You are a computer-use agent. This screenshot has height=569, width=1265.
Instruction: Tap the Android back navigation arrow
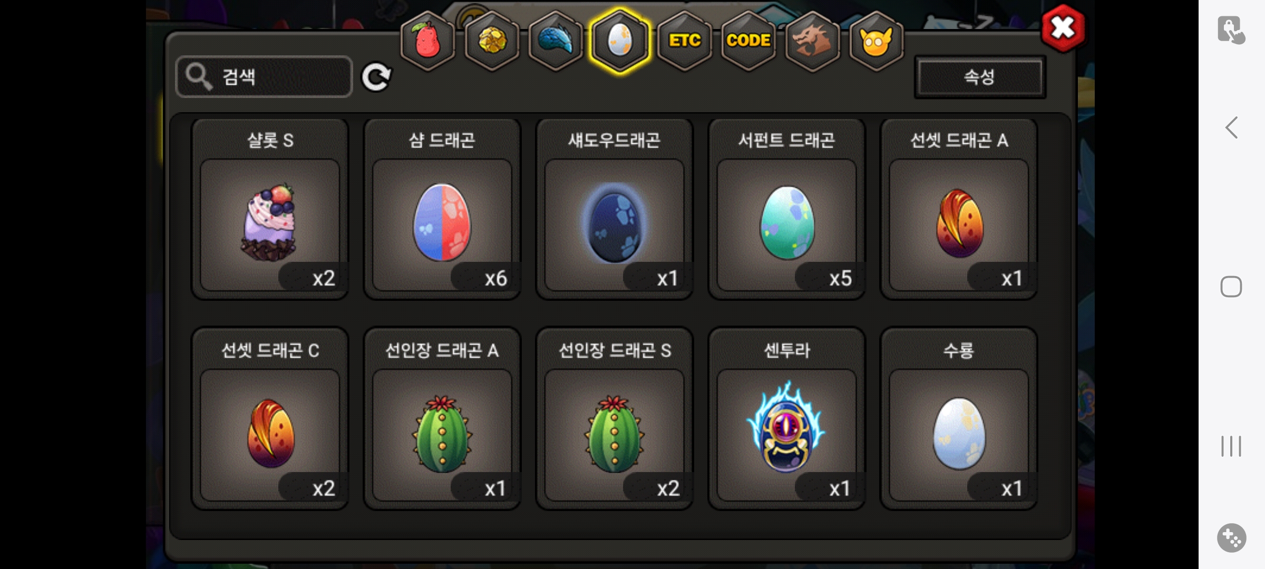click(x=1231, y=127)
